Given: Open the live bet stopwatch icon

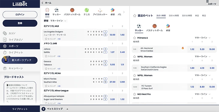Looking at the screenshot, I should [x=5, y=53].
